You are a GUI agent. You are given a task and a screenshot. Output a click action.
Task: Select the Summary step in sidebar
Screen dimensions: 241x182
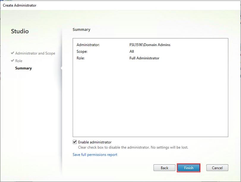(x=23, y=68)
